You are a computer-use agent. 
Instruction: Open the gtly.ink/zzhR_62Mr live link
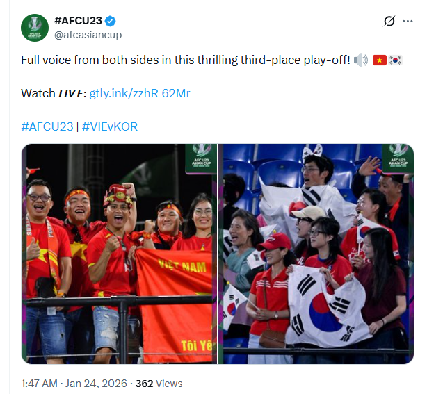click(x=140, y=93)
